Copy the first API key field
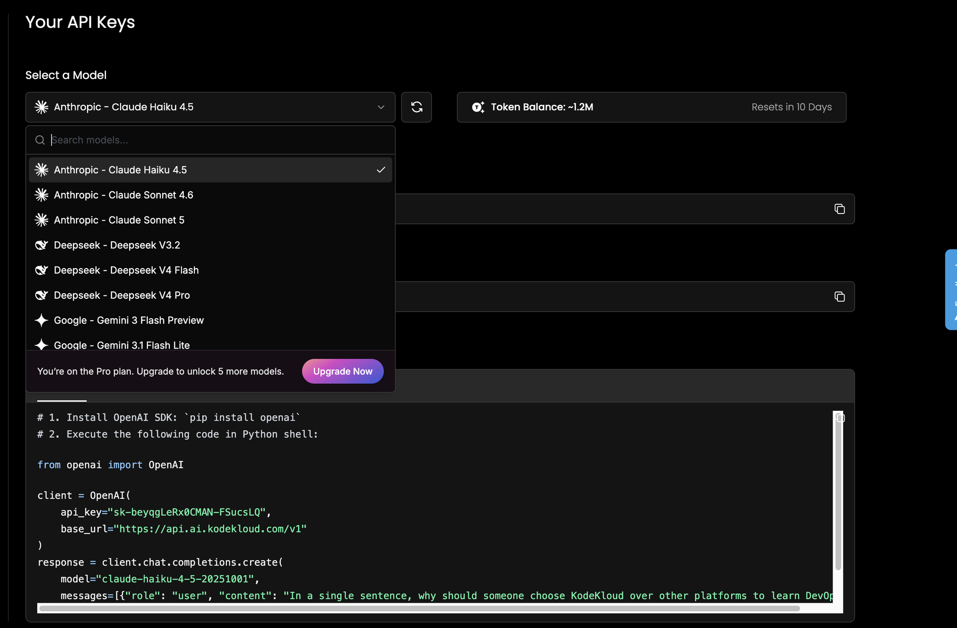 [839, 209]
